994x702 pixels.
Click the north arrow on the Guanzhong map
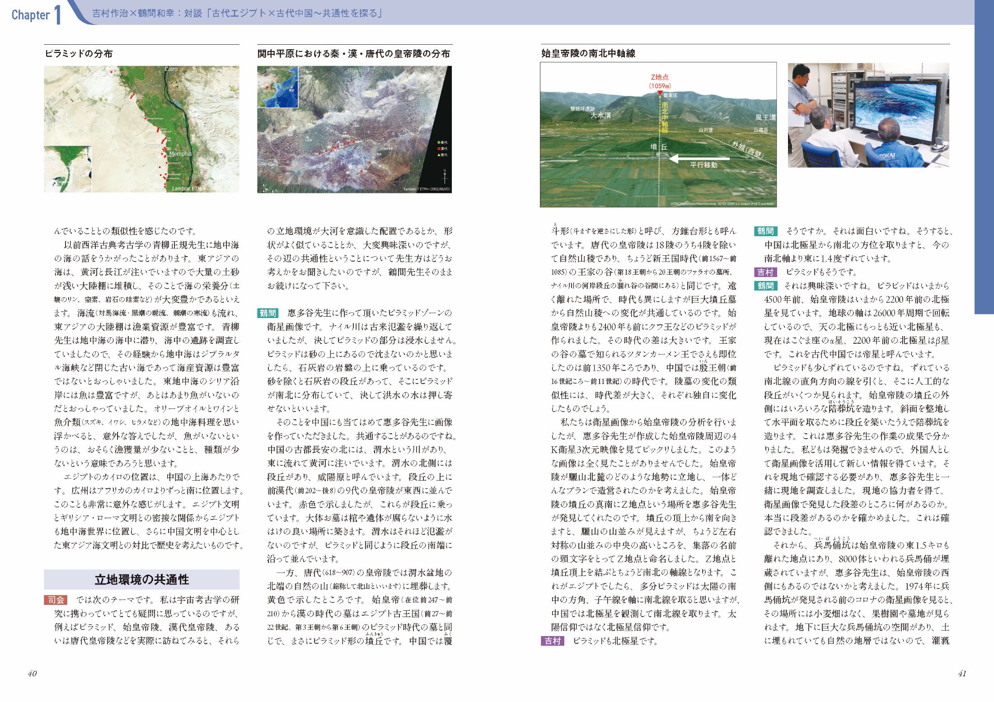pos(445,177)
